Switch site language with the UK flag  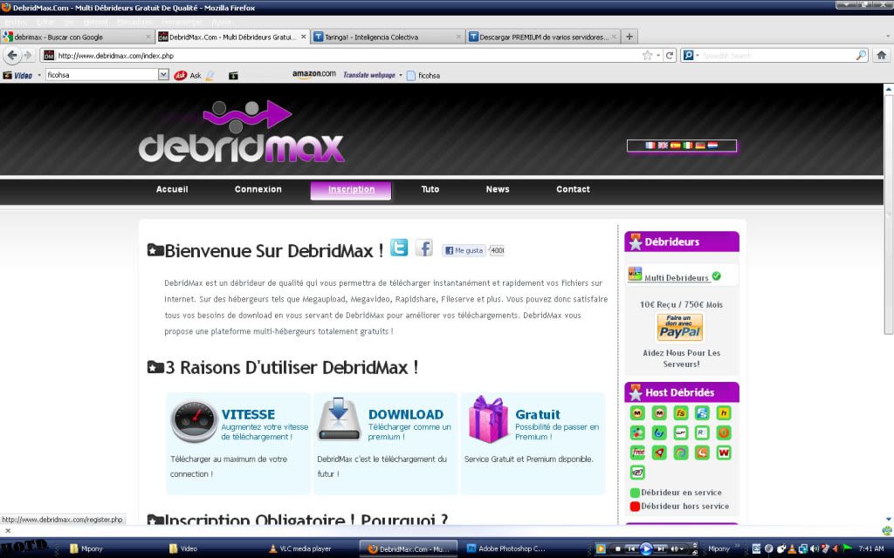coord(663,146)
